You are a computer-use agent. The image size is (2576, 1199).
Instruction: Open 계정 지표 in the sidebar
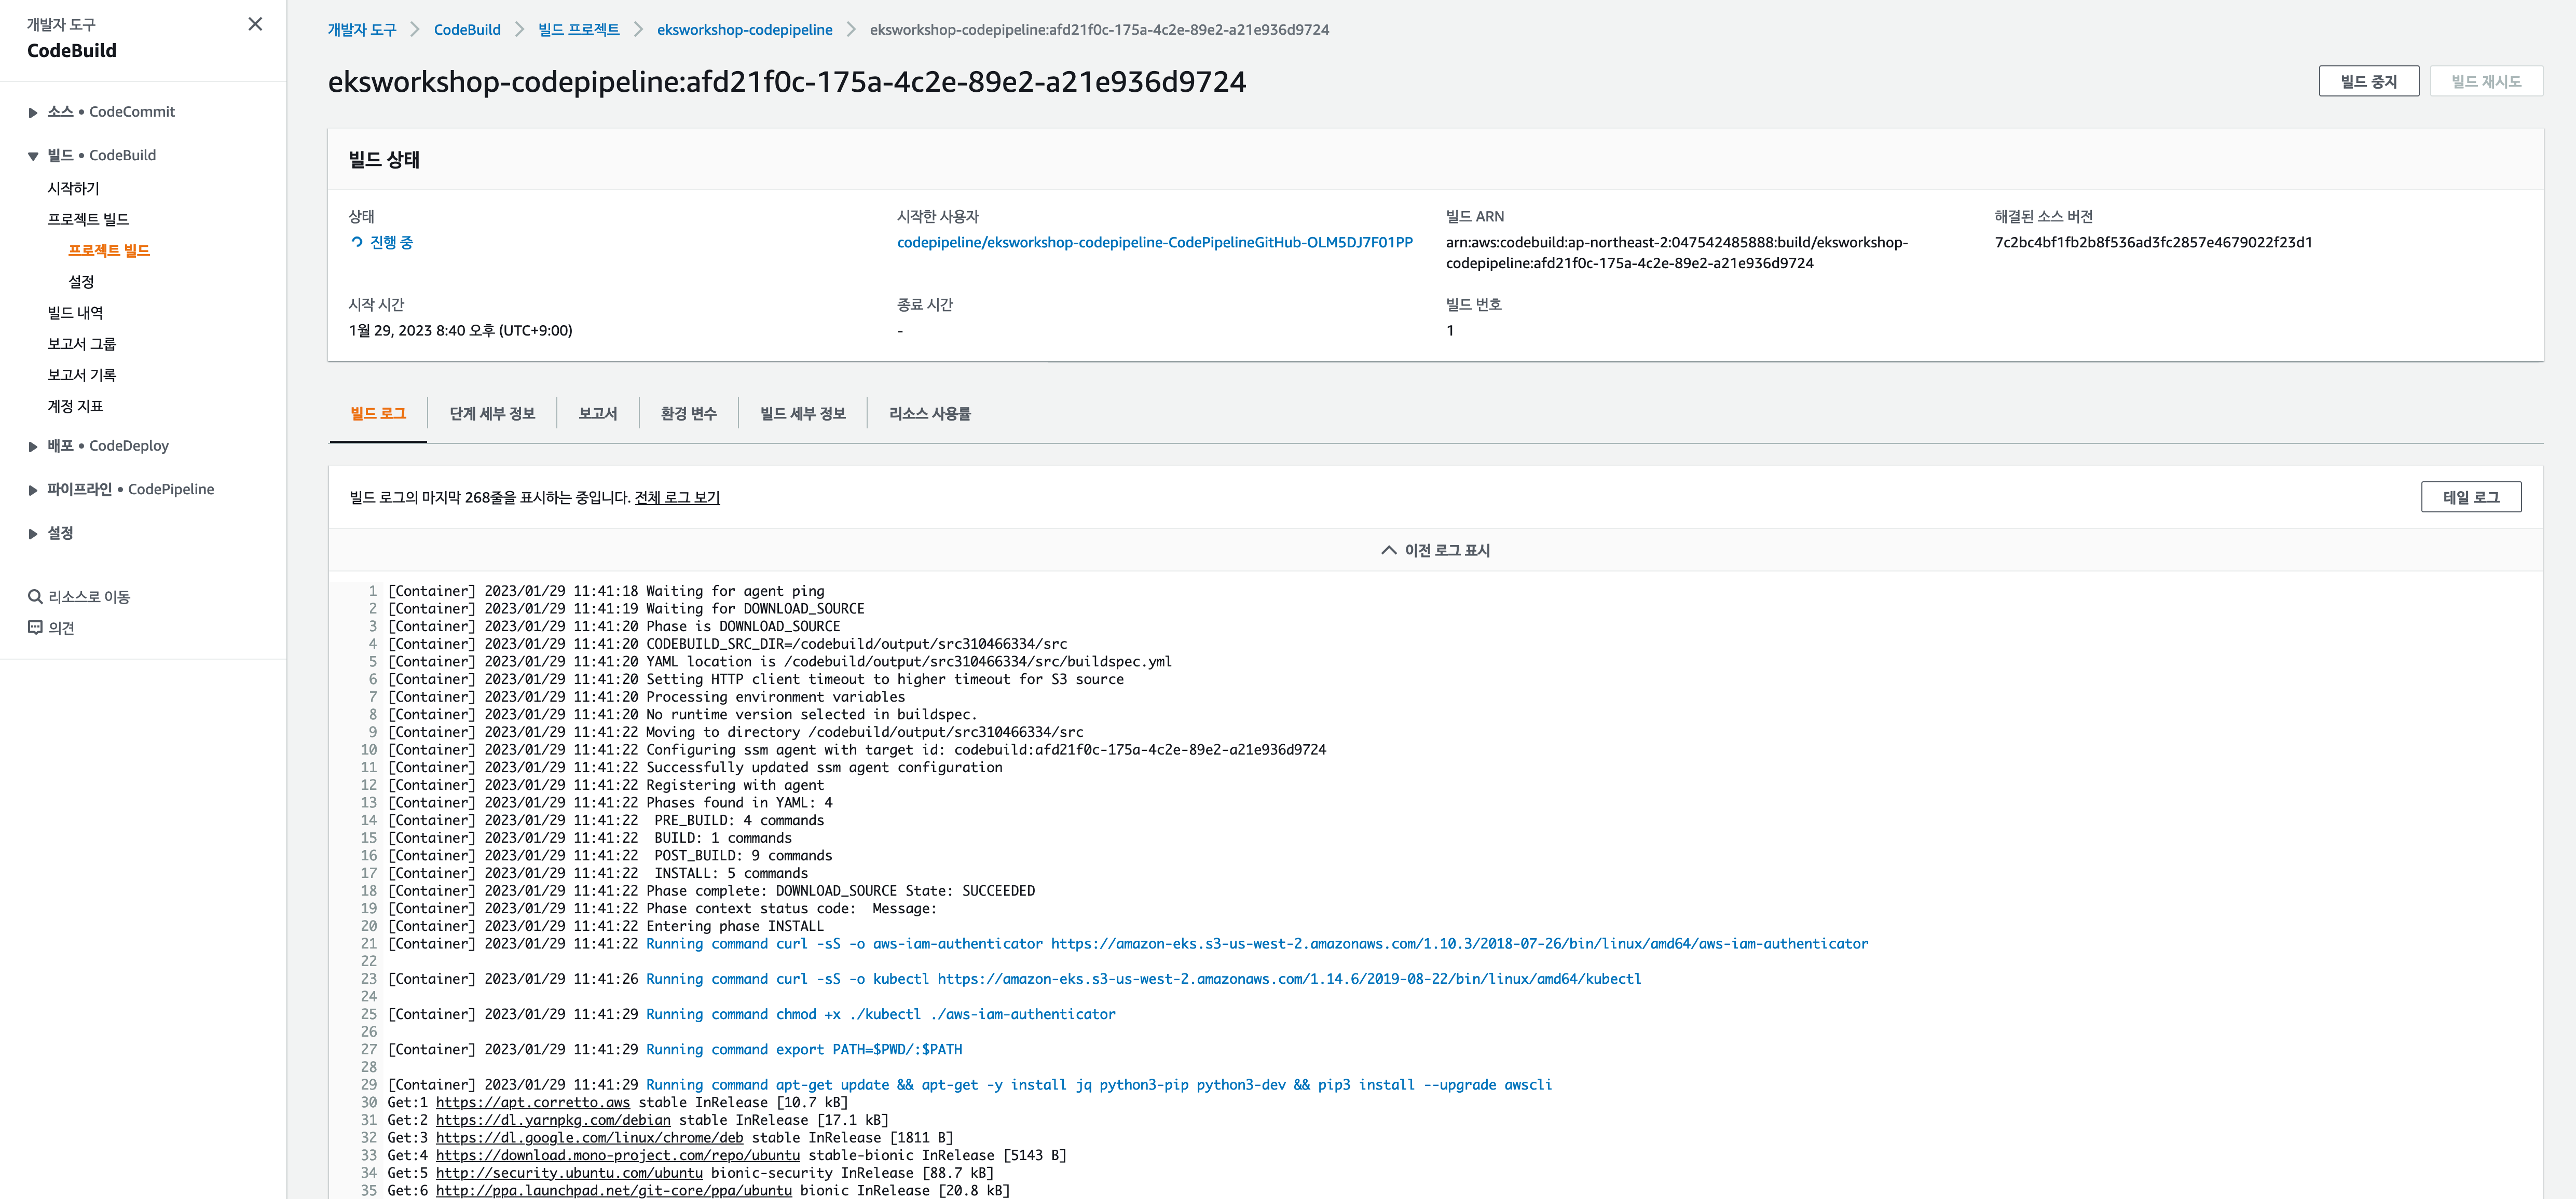click(75, 406)
